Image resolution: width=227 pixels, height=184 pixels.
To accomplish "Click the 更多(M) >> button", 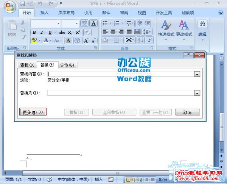I will tap(33, 112).
